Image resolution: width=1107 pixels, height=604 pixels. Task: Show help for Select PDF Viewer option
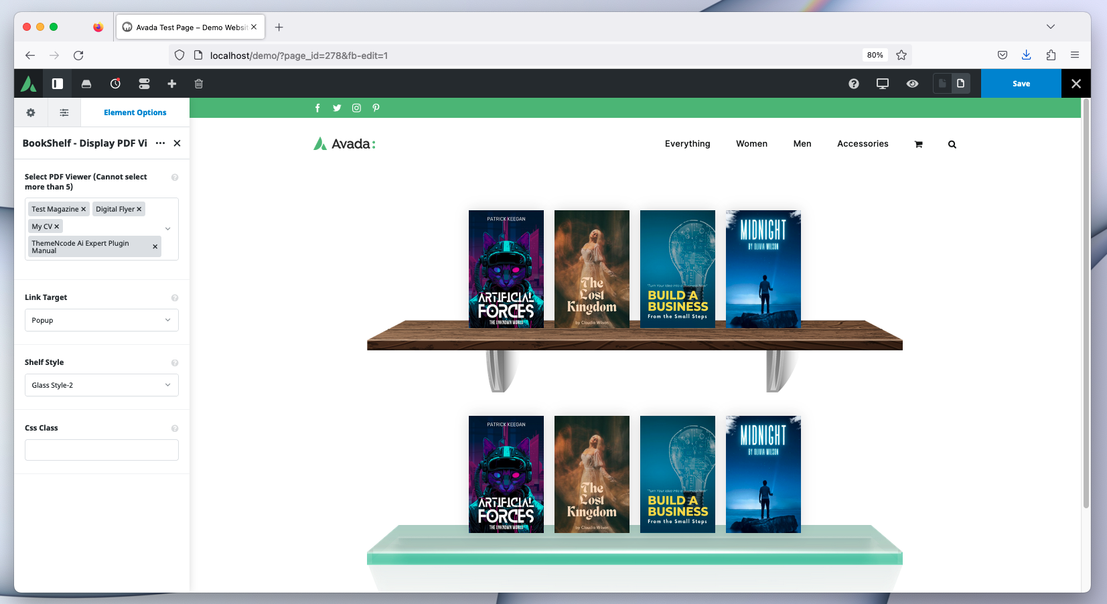click(x=175, y=177)
